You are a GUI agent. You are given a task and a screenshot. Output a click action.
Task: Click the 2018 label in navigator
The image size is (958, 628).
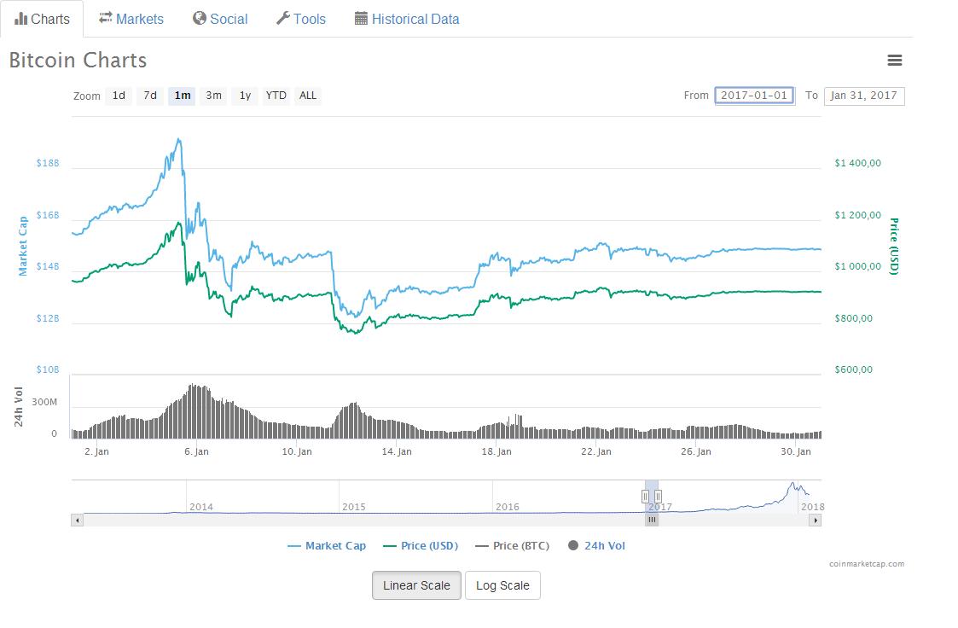813,507
